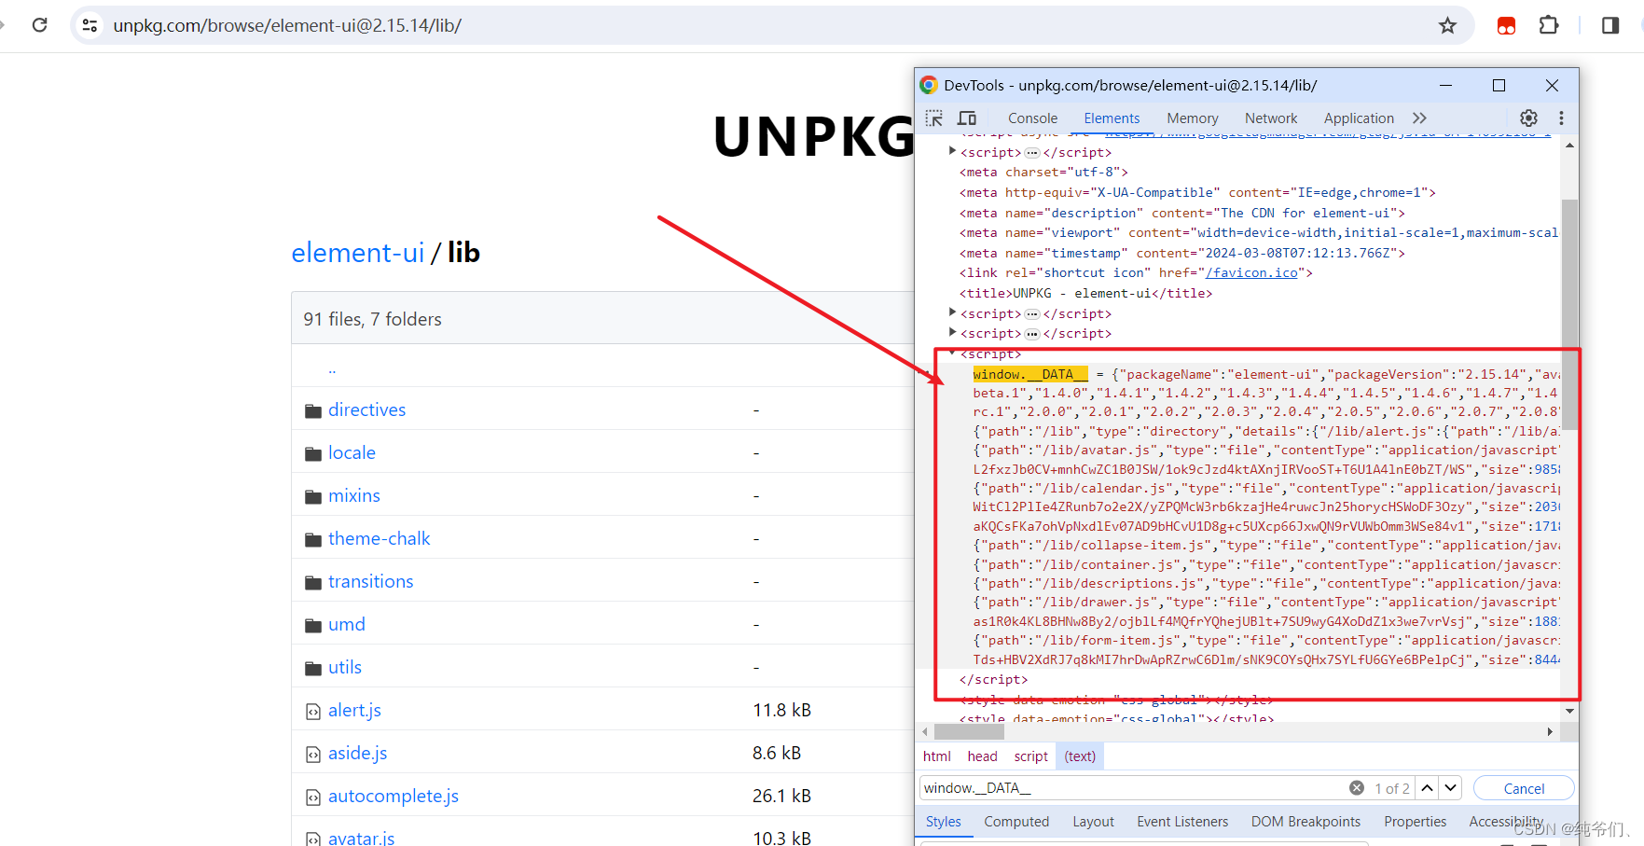1644x846 pixels.
Task: Open DevTools settings gear
Action: pyautogui.click(x=1528, y=118)
